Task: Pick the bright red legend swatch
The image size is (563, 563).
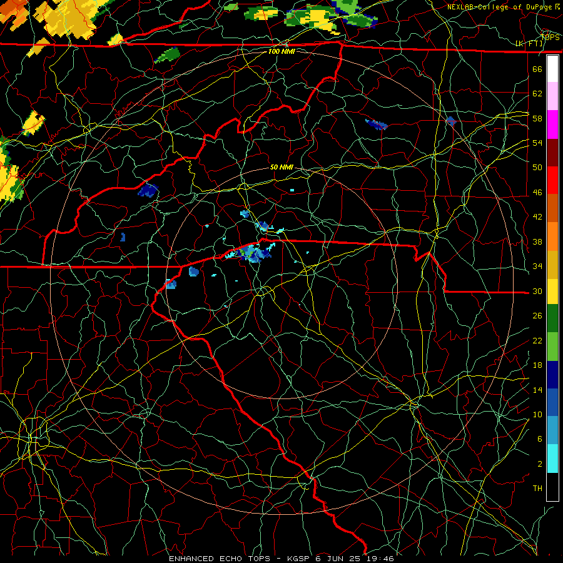Action: coord(552,180)
